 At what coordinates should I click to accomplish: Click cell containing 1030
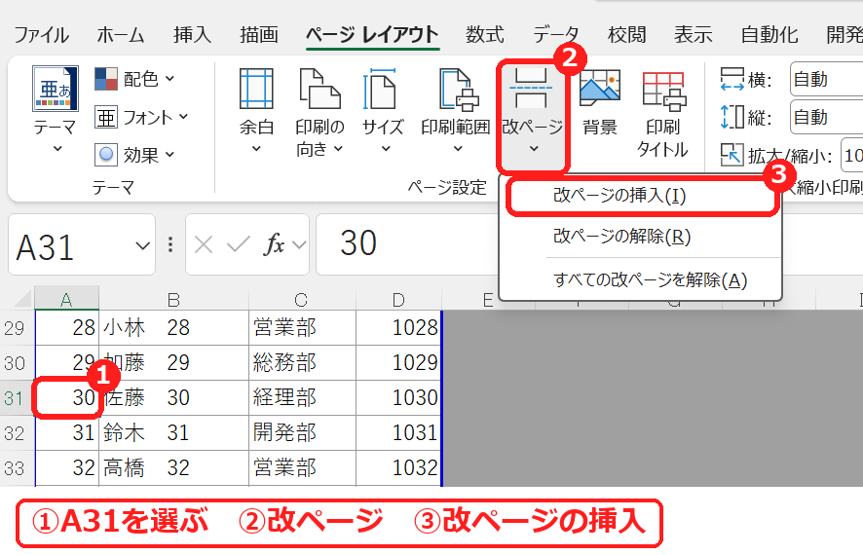click(x=398, y=397)
